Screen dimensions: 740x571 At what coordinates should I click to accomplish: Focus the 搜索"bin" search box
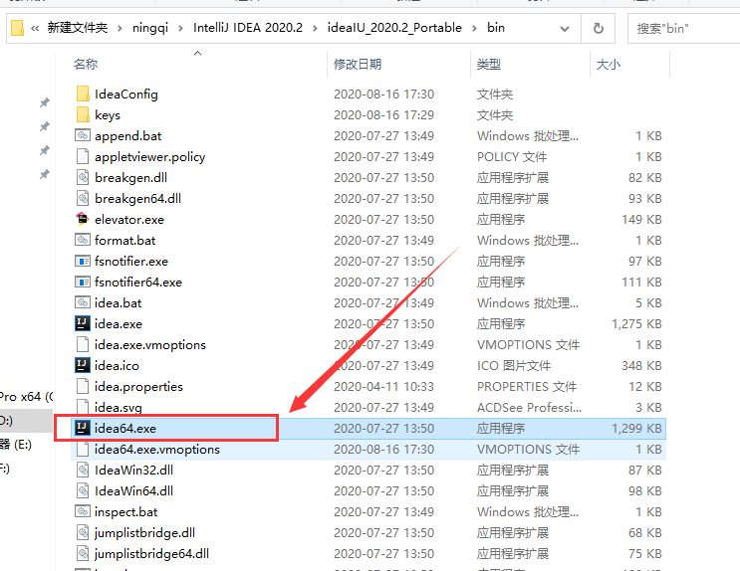point(683,28)
